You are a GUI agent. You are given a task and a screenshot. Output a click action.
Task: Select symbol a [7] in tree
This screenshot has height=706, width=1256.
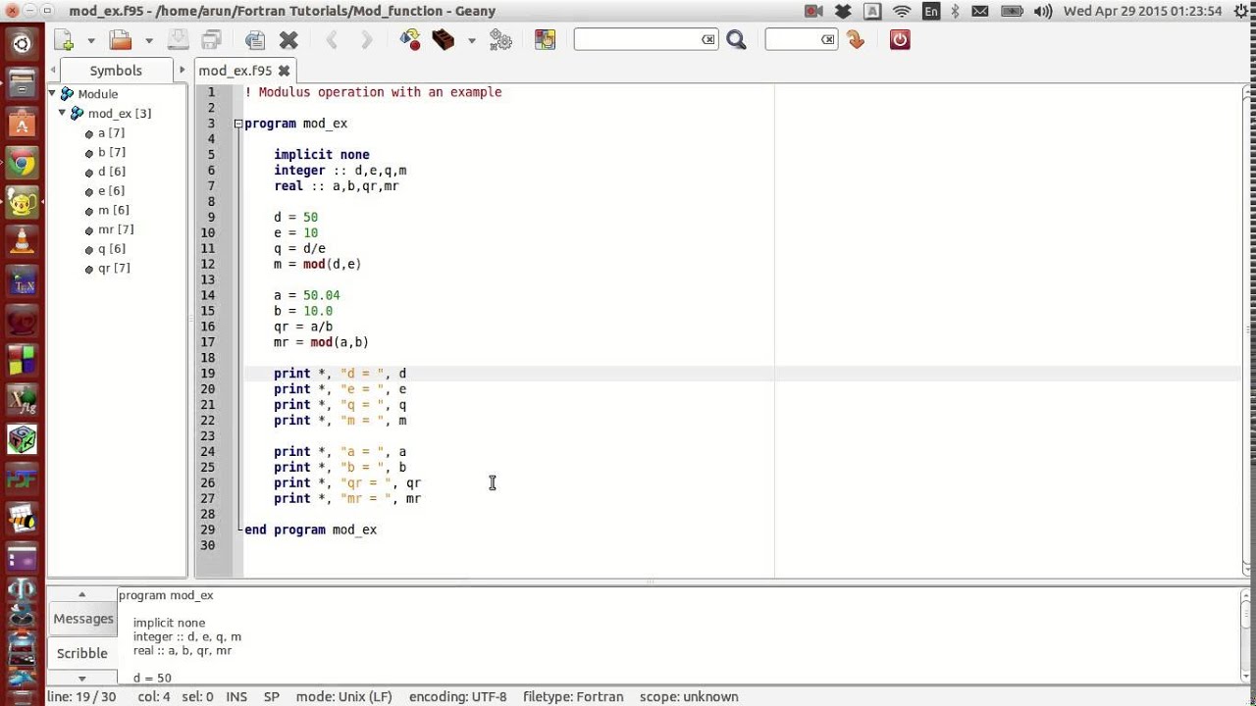(x=111, y=132)
